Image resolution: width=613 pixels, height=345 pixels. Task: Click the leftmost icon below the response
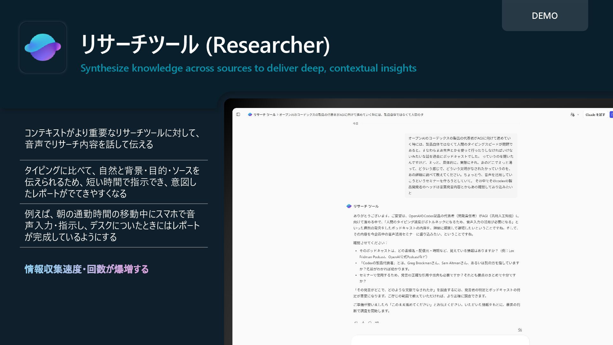point(356,323)
